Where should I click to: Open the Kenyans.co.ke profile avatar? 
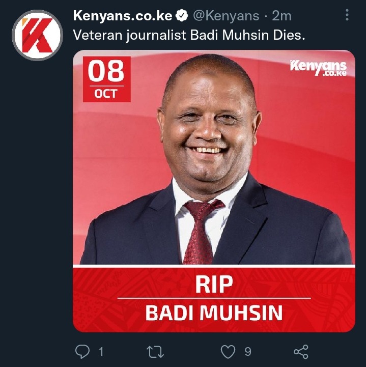(x=37, y=35)
